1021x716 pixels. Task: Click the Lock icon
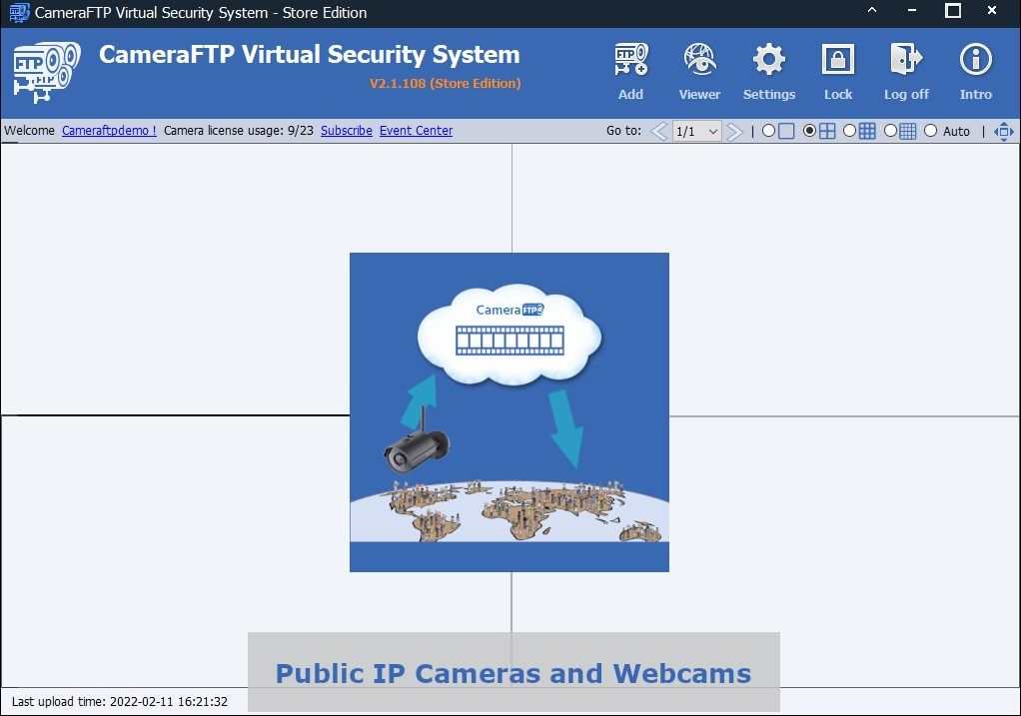point(838,60)
